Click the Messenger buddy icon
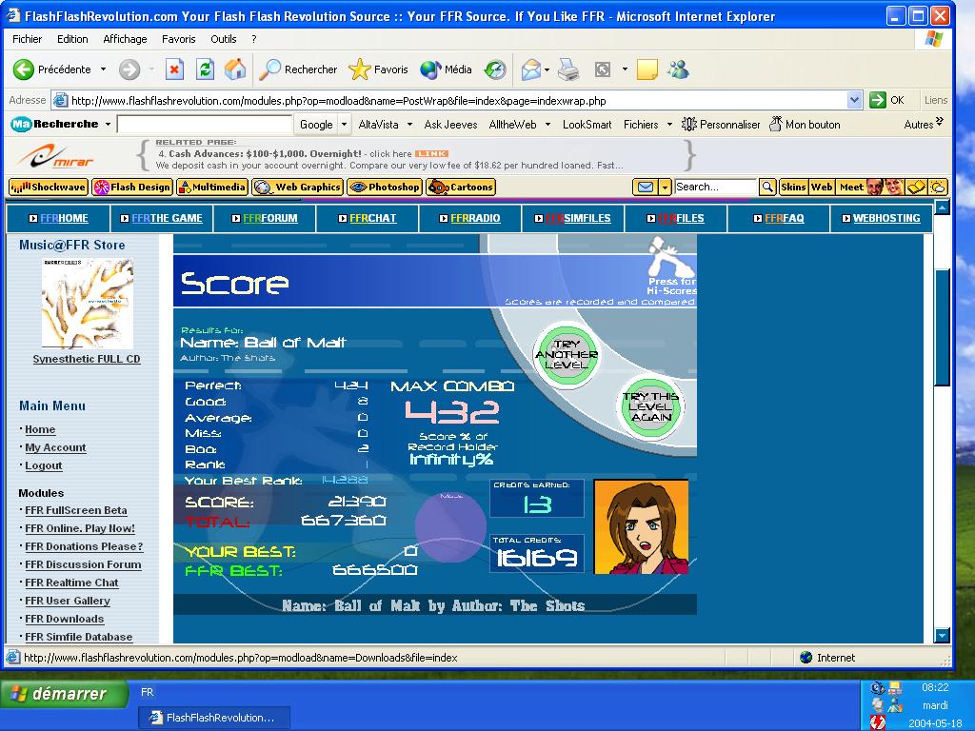Viewport: 975px width, 731px height. click(678, 69)
